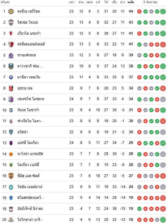Viewport: 168px width, 223px height.
Task: Click the Urawa Reds club crest
Action: [x=11, y=88]
